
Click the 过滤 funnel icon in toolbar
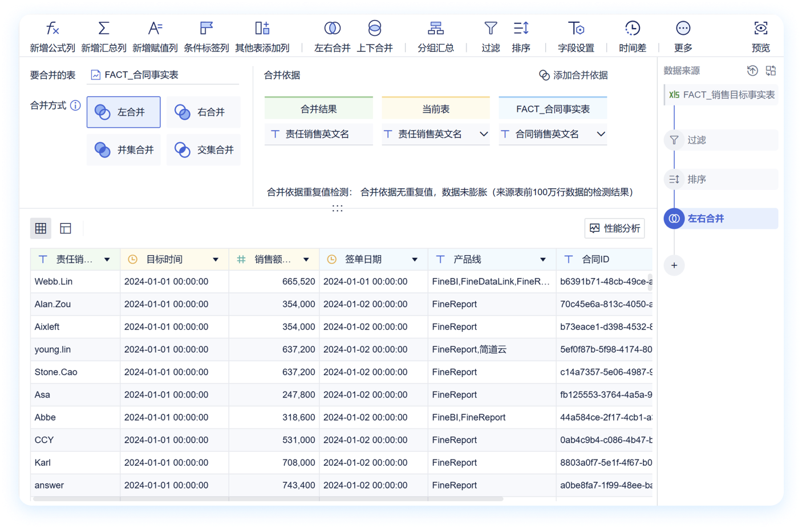pos(491,28)
